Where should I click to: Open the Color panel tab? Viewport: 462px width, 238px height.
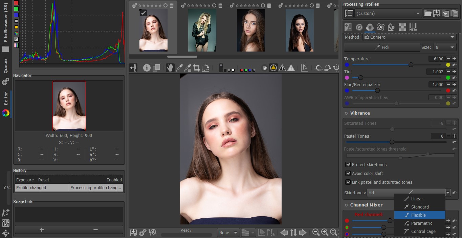(x=370, y=27)
